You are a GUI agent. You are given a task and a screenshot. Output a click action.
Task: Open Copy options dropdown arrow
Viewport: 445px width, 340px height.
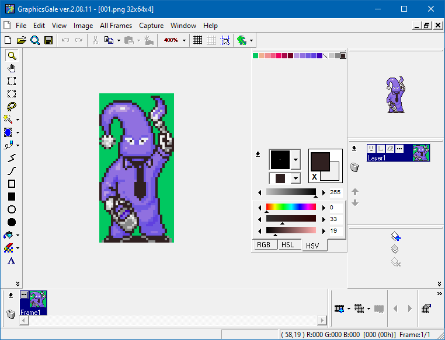[x=119, y=40]
